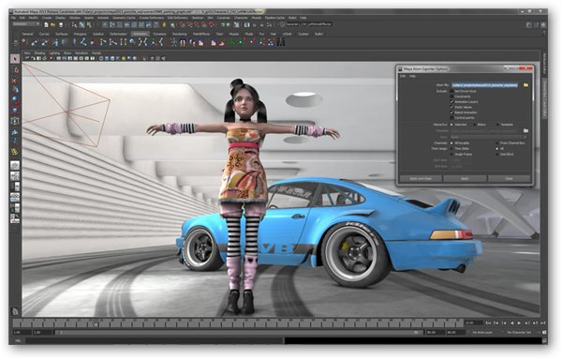Open the Help menu in Atom Exporter dialog

[x=412, y=76]
